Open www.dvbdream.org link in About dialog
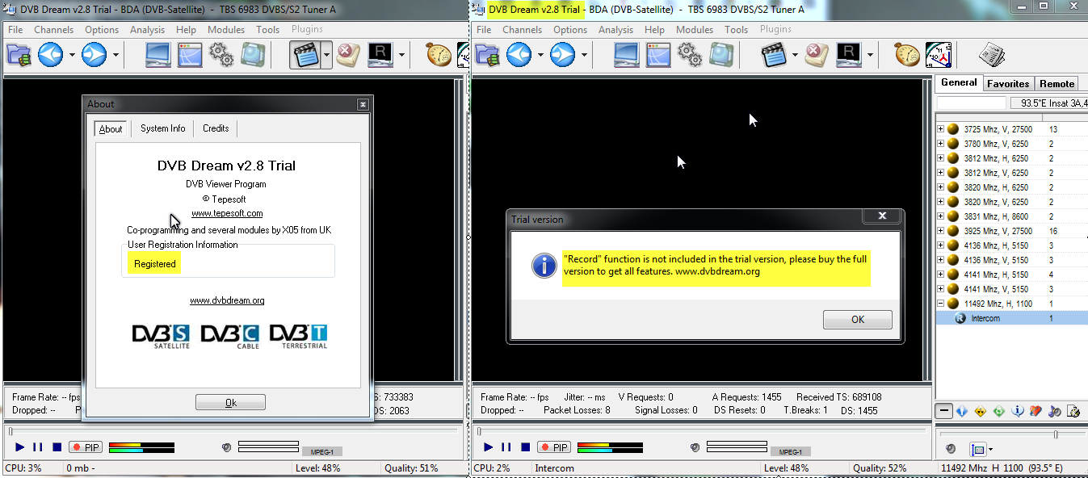 (x=227, y=300)
